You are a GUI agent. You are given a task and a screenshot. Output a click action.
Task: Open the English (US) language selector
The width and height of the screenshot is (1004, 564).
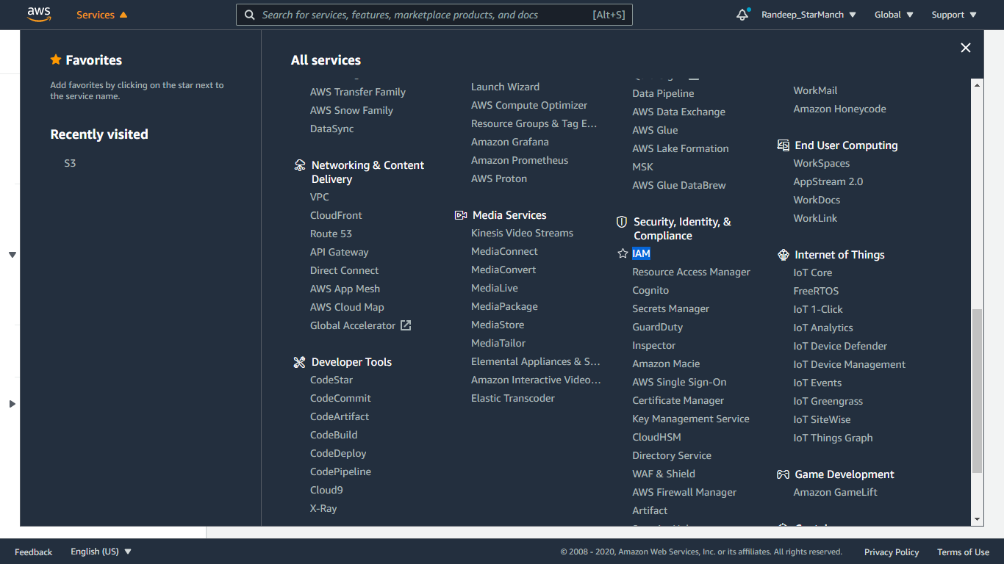101,552
